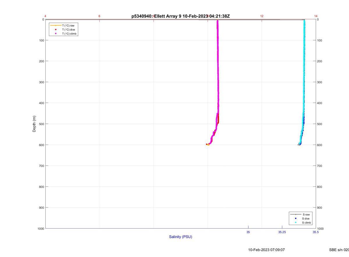Viewport: 349px width, 257px height.
Task: Click left depth axis tick 200
Action: pyautogui.click(x=41, y=61)
